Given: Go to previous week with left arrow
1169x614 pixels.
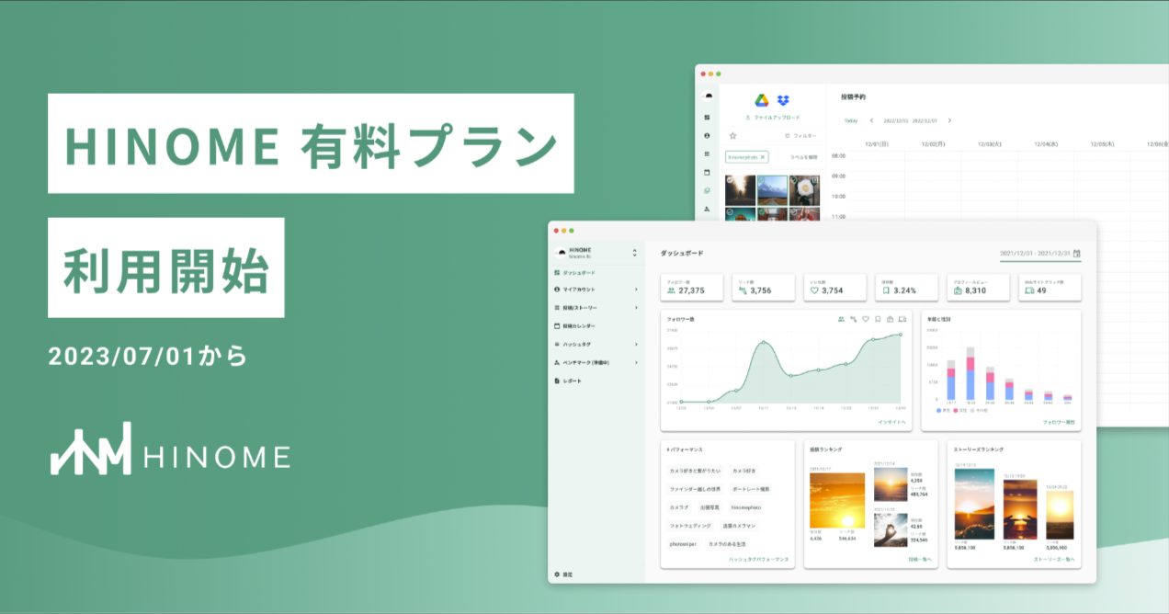Looking at the screenshot, I should [871, 120].
